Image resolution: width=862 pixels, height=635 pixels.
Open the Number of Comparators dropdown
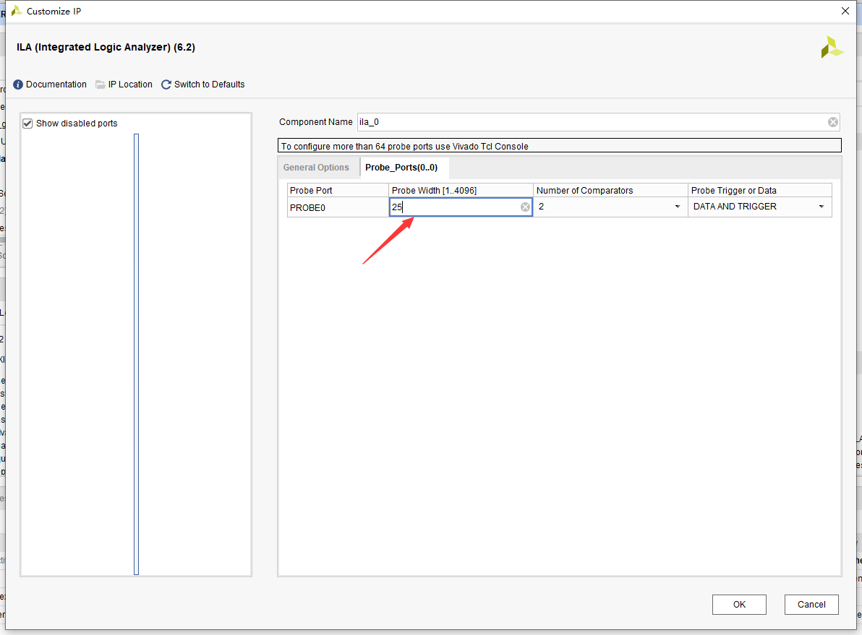[678, 207]
